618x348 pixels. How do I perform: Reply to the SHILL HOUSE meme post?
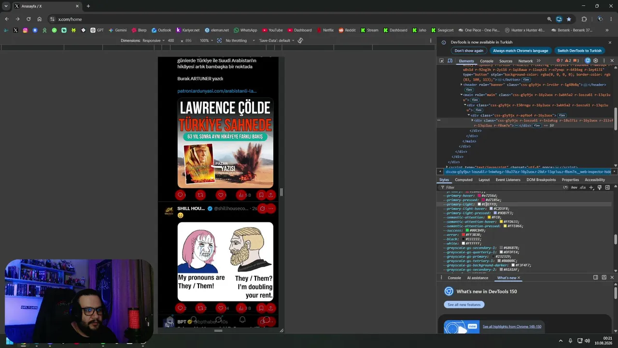(x=181, y=308)
